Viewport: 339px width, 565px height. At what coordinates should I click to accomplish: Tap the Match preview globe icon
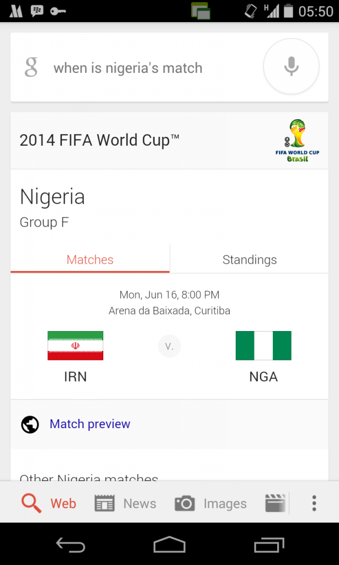[30, 424]
